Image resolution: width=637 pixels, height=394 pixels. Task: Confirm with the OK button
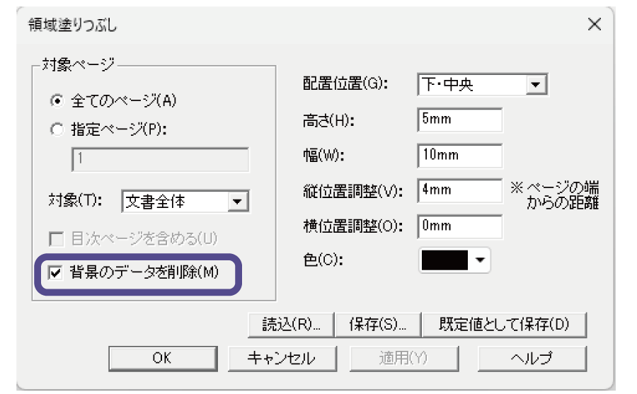point(161,358)
